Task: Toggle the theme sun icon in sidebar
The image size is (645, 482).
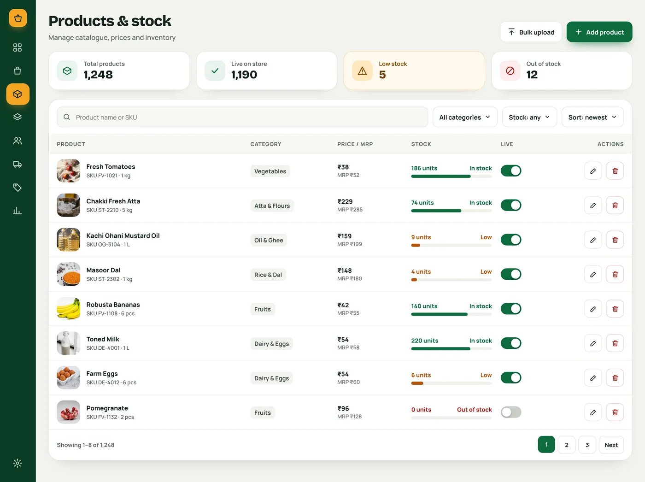Action: [18, 463]
